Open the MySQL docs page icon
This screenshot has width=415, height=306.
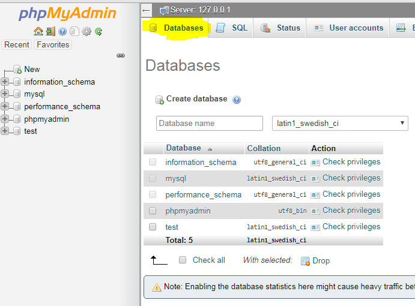pyautogui.click(x=74, y=31)
